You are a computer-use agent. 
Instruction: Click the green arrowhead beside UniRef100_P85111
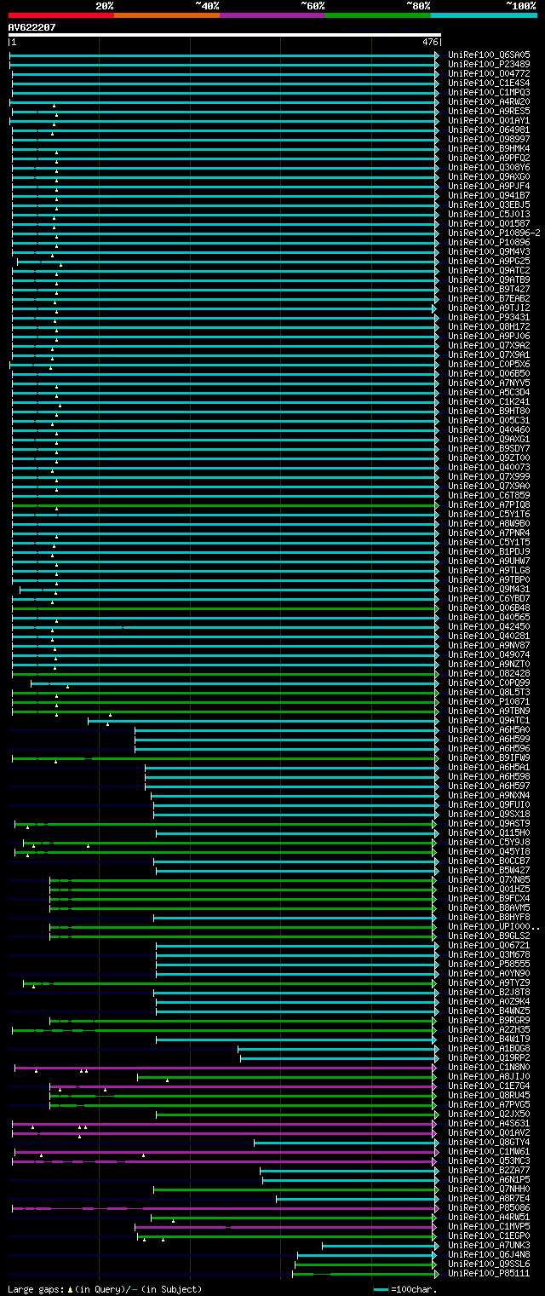[x=437, y=1274]
